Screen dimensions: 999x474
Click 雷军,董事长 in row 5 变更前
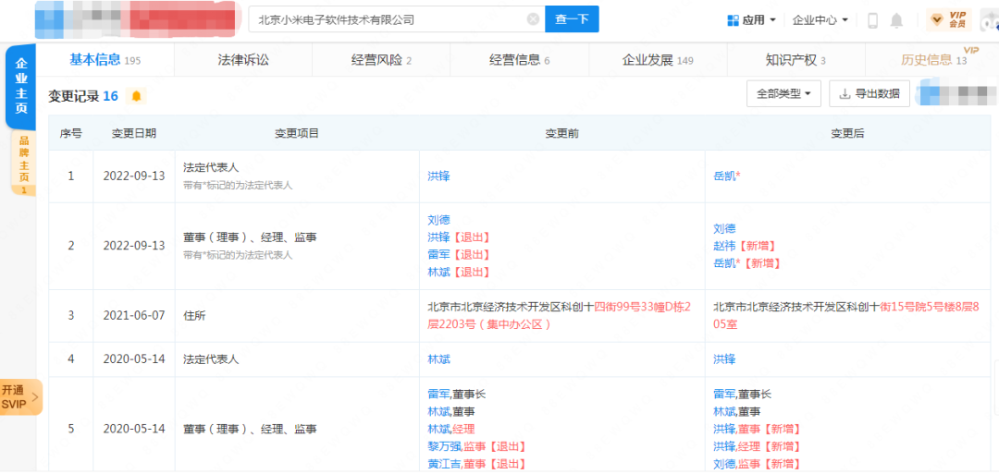click(x=456, y=395)
